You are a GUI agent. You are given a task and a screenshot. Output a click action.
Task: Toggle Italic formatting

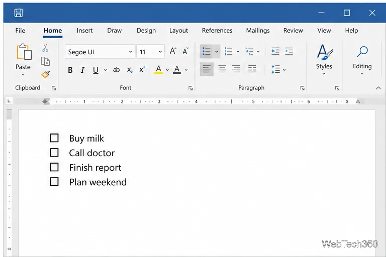pos(82,70)
